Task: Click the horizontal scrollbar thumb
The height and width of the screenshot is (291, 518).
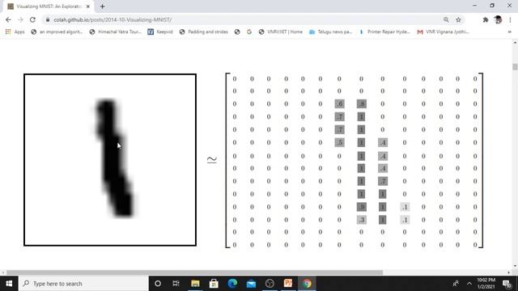Action: tap(194, 272)
